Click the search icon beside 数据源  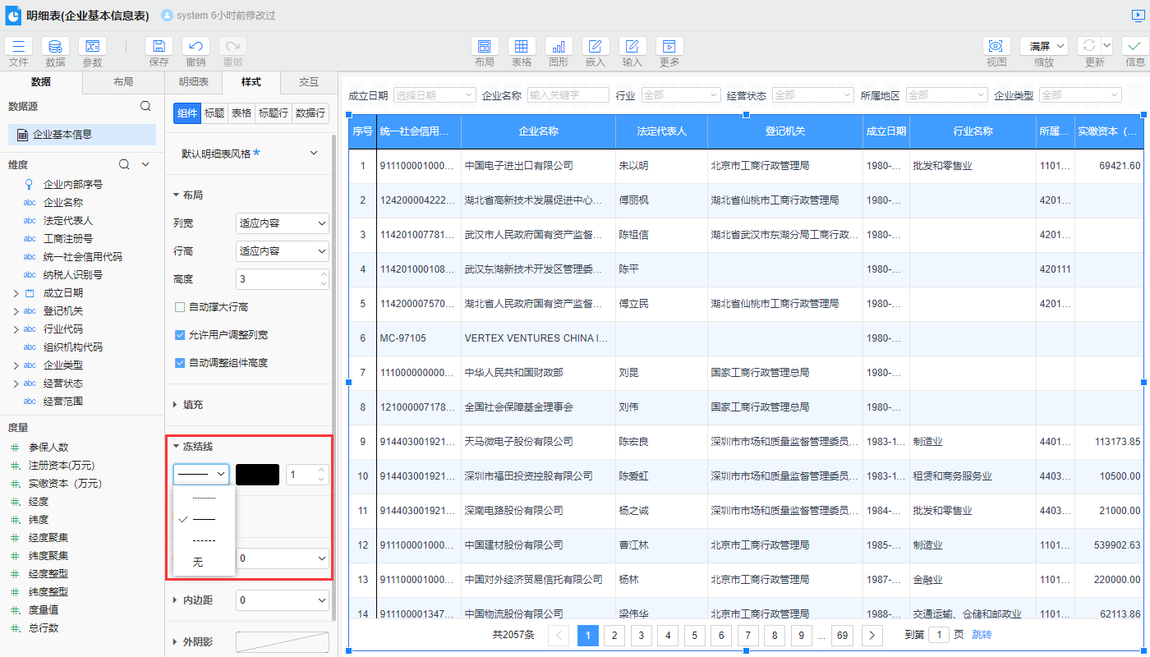coord(145,106)
